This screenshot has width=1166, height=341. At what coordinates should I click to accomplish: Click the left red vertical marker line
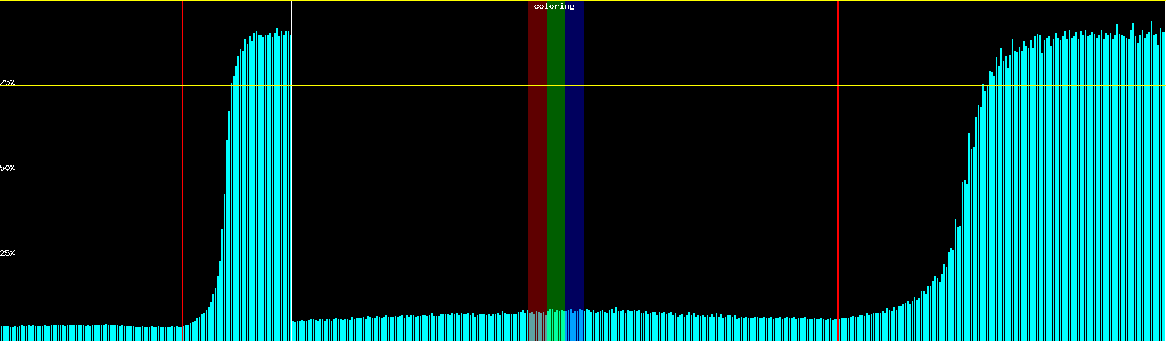pos(182,170)
